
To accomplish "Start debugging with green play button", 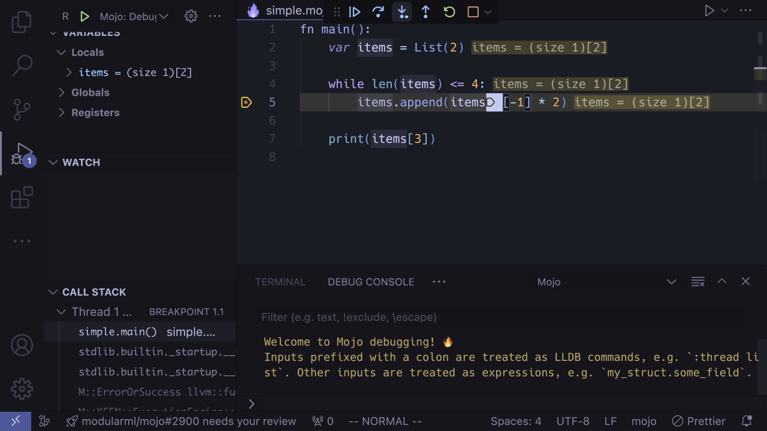I will (84, 16).
